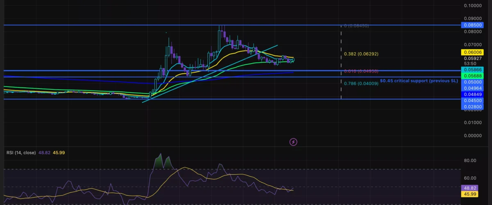
Task: Click the 0 (0.08450) Fibonacci top label
Action: tap(356, 26)
